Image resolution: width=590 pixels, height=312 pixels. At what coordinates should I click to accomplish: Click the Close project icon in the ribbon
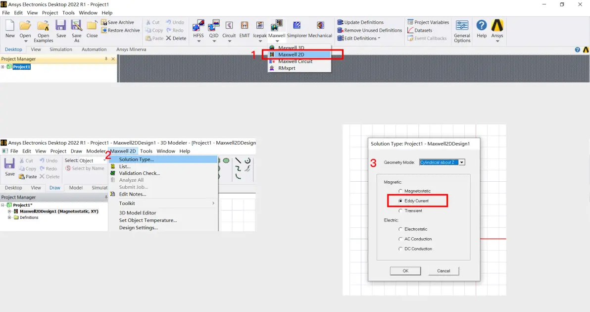92,29
